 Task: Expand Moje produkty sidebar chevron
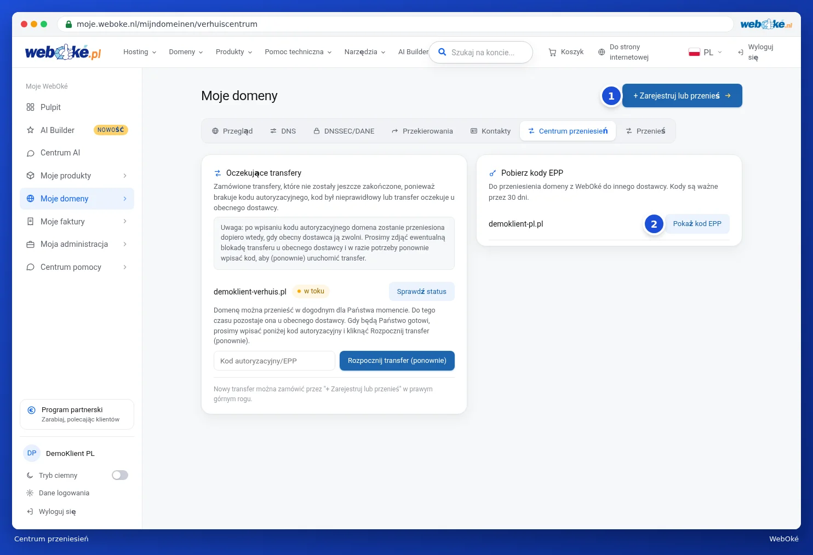125,176
